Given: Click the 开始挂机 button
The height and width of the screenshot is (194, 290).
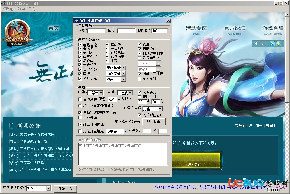Looking at the screenshot, I should click(x=65, y=189).
